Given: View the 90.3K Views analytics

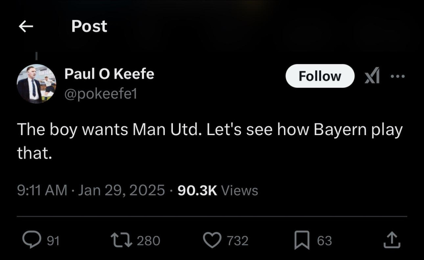Looking at the screenshot, I should coord(218,190).
